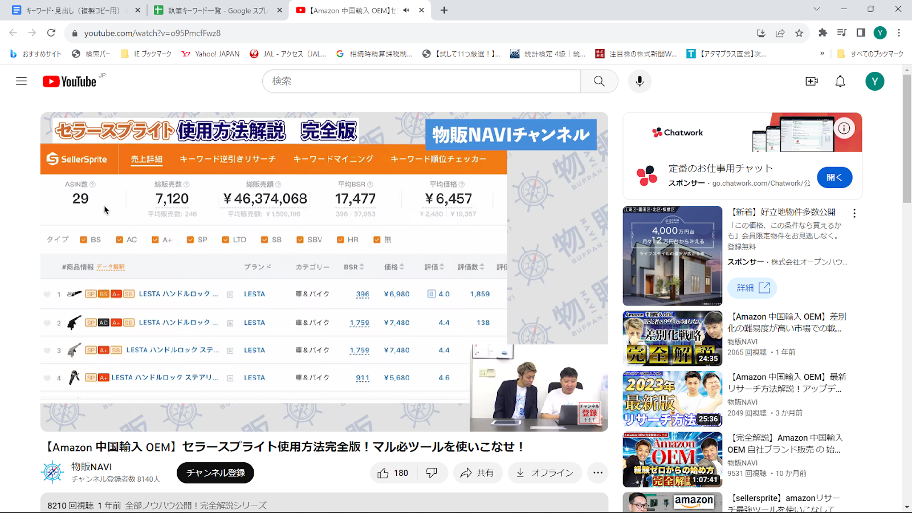Open おすすめサイト bookmark
This screenshot has height=513, width=912.
point(35,54)
